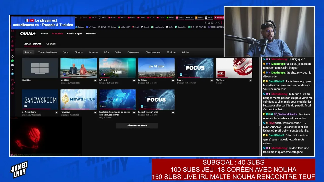The width and height of the screenshot is (324, 182).
Task: Filter channels by Séries
Action: [x=118, y=52]
